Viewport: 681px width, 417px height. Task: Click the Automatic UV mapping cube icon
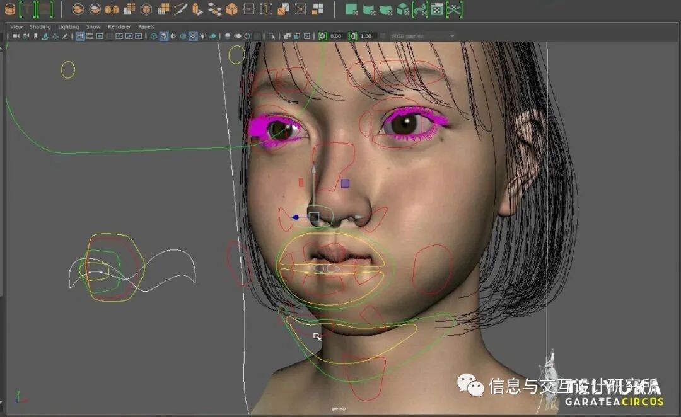click(x=402, y=9)
